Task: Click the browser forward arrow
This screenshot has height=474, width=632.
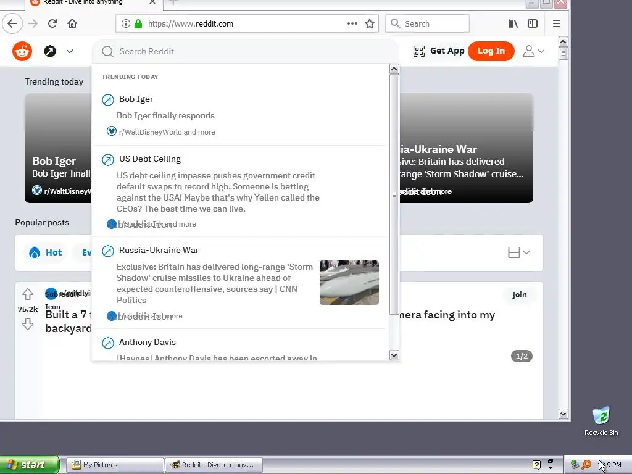Action: [33, 24]
